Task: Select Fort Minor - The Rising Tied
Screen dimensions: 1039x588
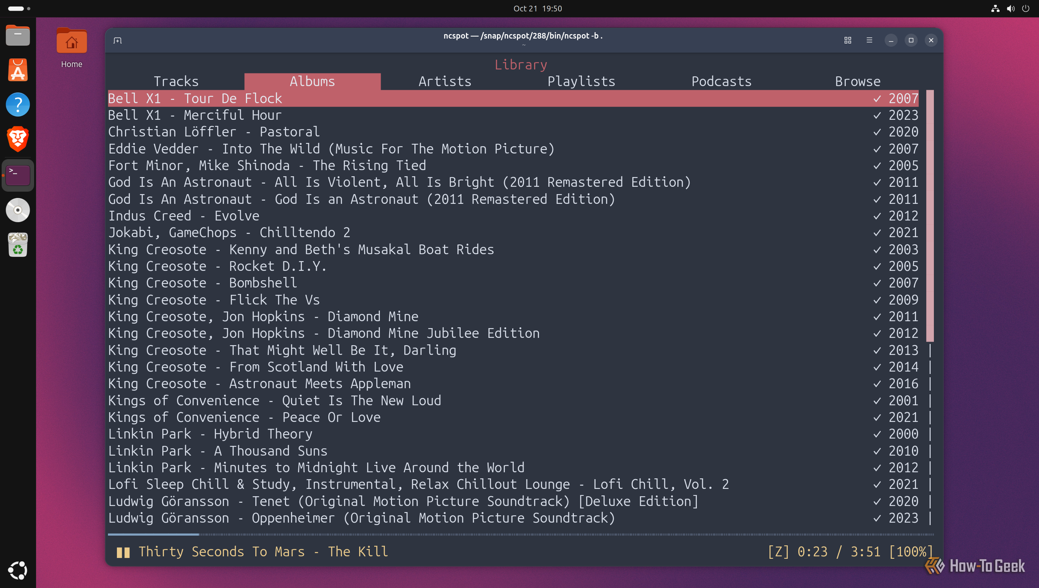Action: (513, 166)
